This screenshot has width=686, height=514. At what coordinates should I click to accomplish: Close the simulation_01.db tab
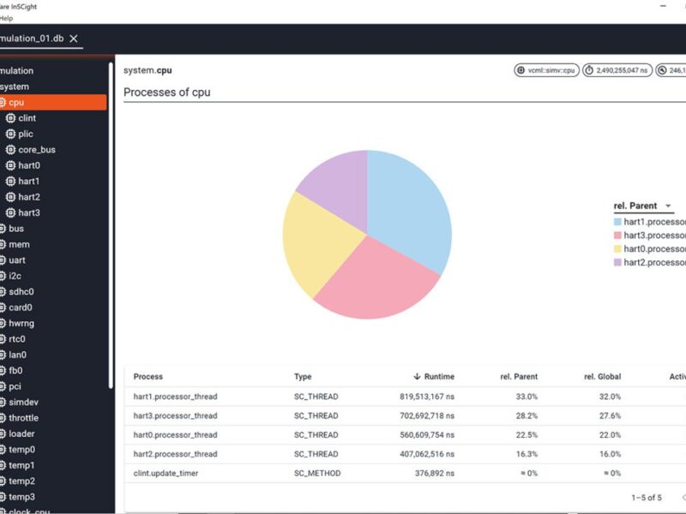click(74, 39)
